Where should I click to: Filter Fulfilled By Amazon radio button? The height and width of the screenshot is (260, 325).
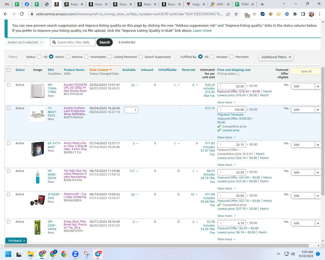[212, 57]
